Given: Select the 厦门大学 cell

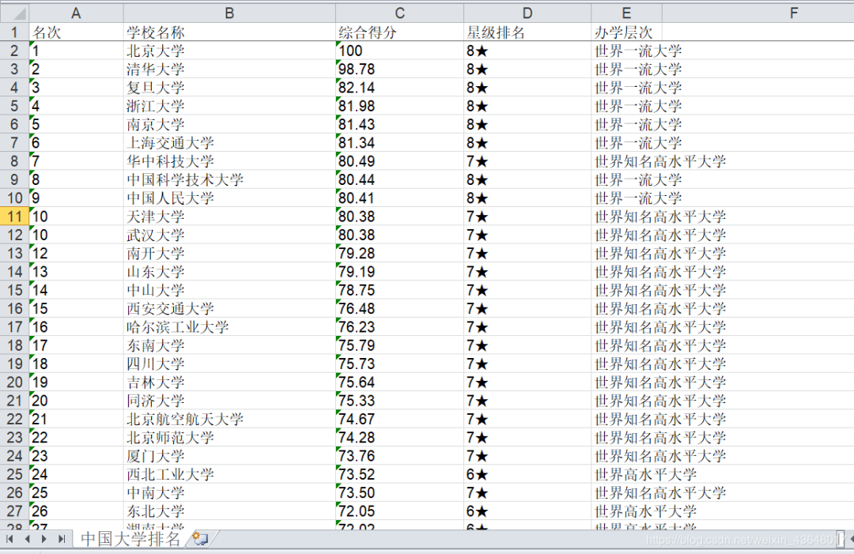Looking at the screenshot, I should click(x=229, y=456).
